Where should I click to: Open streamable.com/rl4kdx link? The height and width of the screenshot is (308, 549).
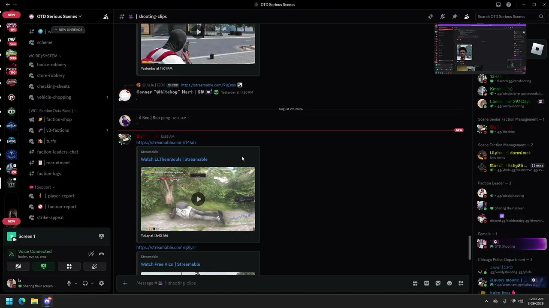(166, 142)
